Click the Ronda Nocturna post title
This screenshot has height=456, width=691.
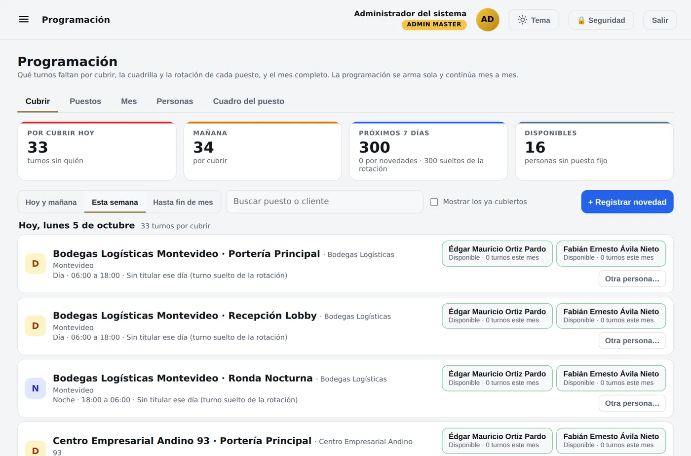point(183,378)
